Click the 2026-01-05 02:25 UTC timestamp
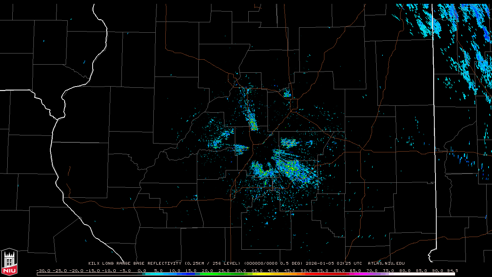The width and height of the screenshot is (492, 277). [x=334, y=264]
